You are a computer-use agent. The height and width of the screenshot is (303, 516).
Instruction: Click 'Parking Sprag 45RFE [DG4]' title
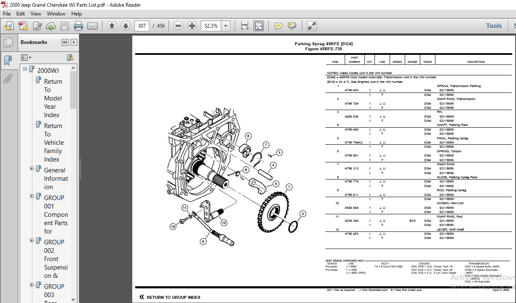tap(323, 44)
